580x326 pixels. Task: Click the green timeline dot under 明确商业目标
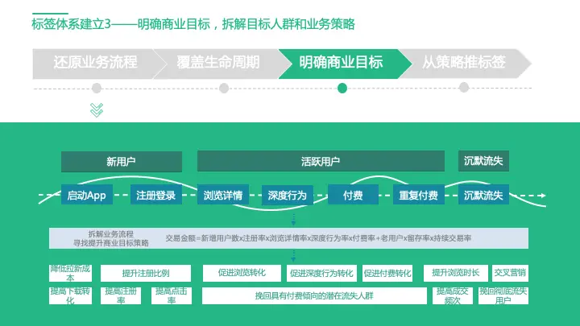click(x=342, y=89)
